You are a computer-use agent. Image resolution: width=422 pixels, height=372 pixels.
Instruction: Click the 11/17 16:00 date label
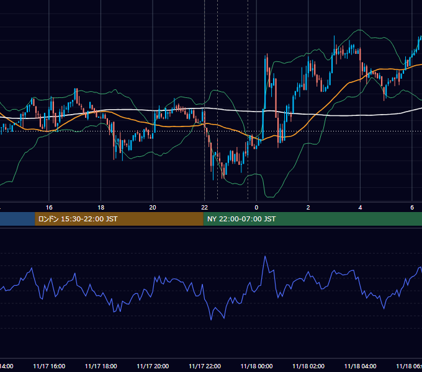click(49, 366)
